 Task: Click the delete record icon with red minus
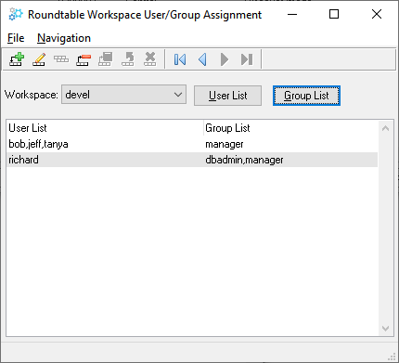click(x=84, y=59)
